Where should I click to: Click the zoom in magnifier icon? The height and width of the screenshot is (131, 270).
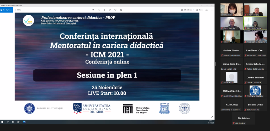pos(93,10)
